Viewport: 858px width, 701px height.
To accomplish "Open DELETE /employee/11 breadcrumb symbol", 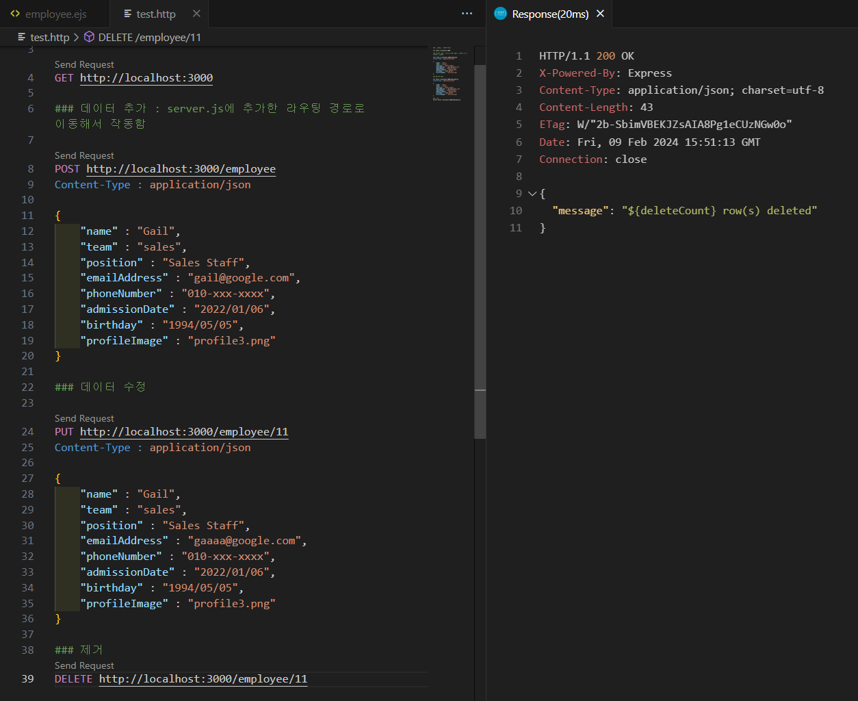I will [149, 37].
